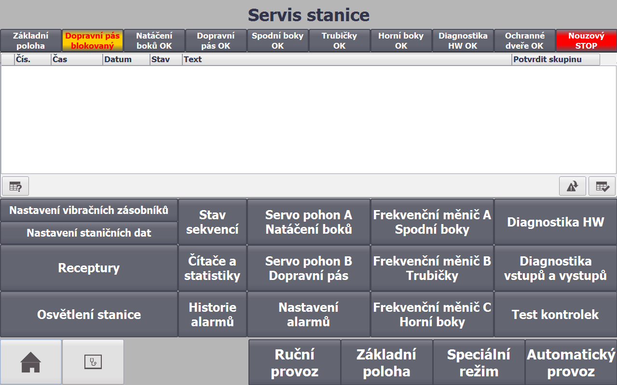Open Nastavení vibračních zásobníků
This screenshot has width=617, height=385.
89,210
